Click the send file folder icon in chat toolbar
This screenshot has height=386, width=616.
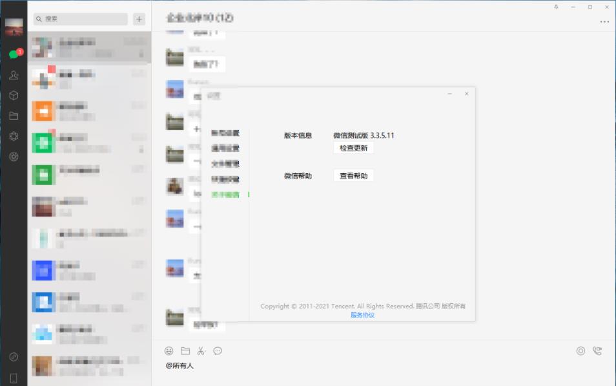tap(185, 350)
